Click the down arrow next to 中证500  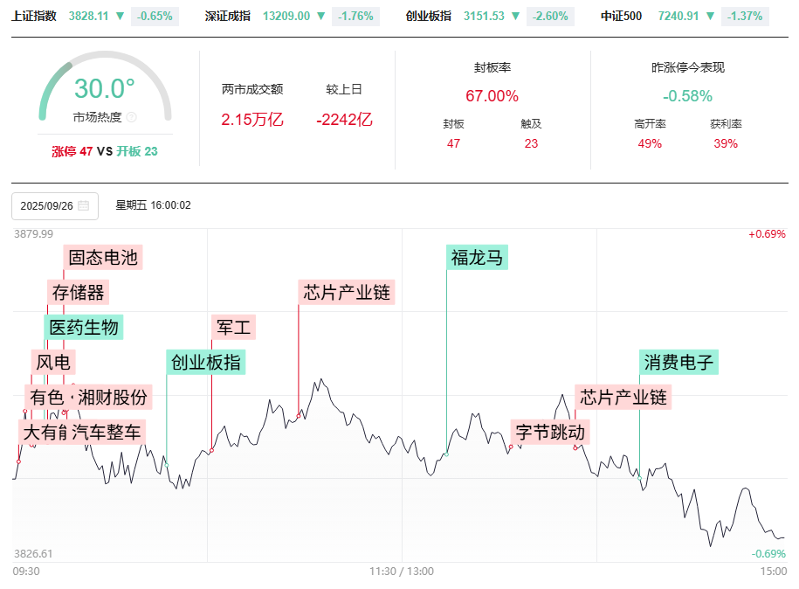(x=711, y=16)
